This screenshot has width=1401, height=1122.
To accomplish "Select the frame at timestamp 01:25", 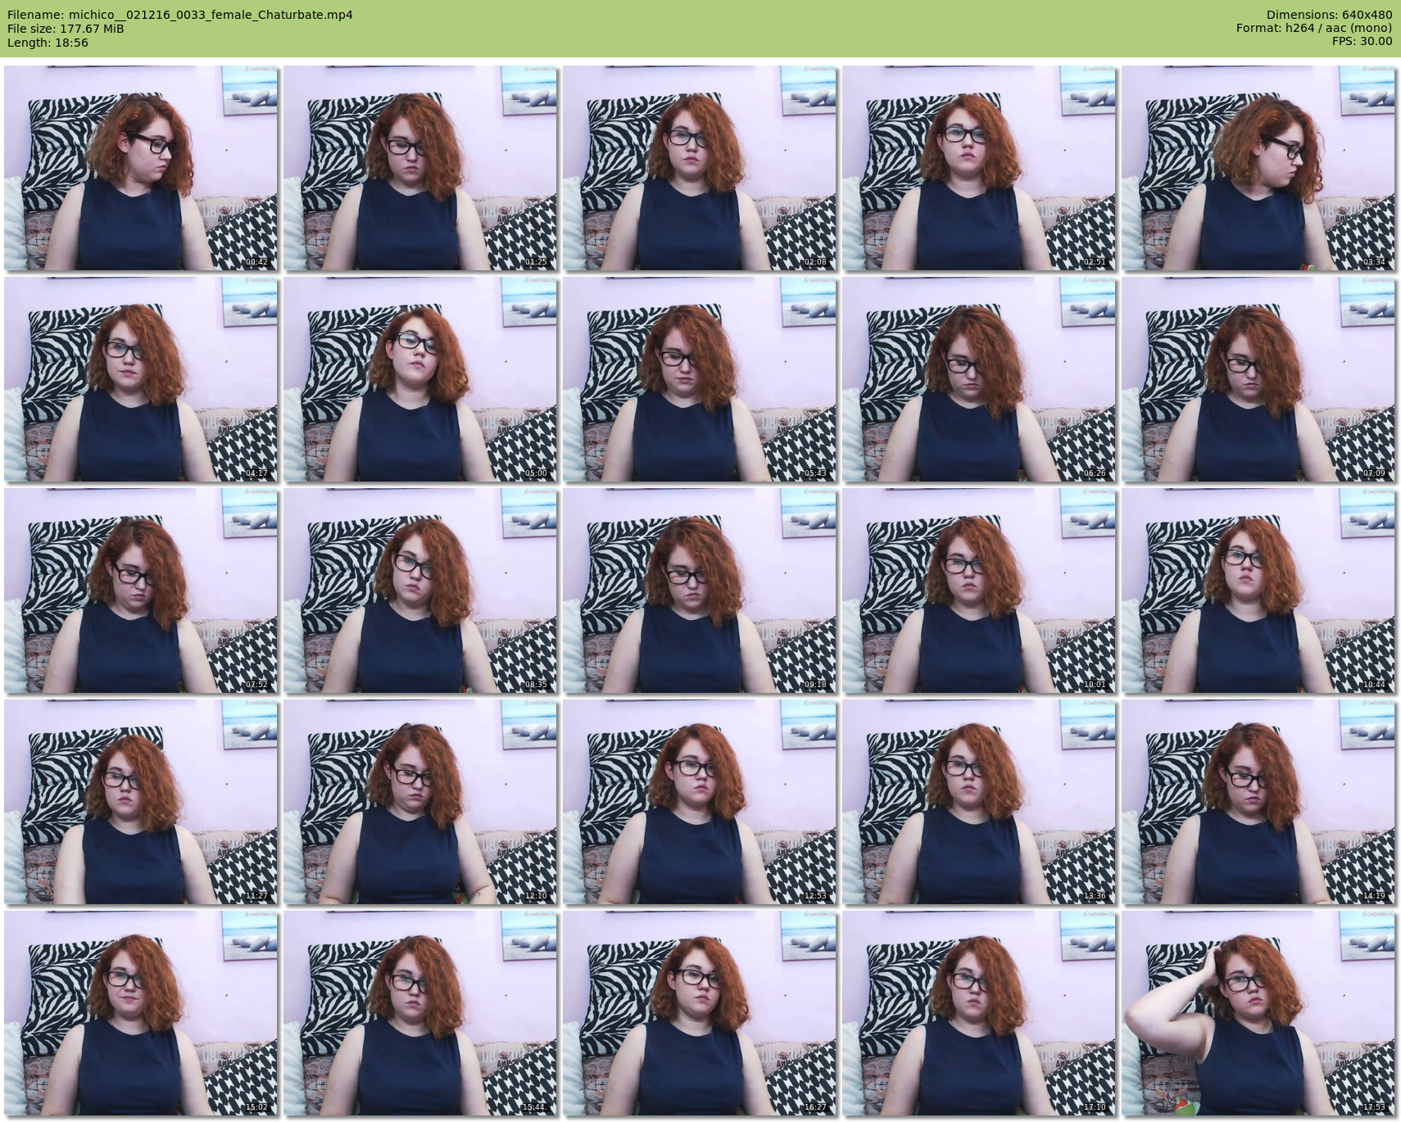I will click(420, 168).
